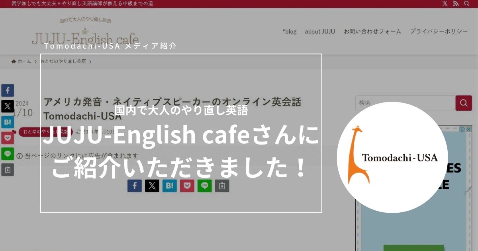Click LINE icon in horizontal share row
This screenshot has width=478, height=251.
205,186
